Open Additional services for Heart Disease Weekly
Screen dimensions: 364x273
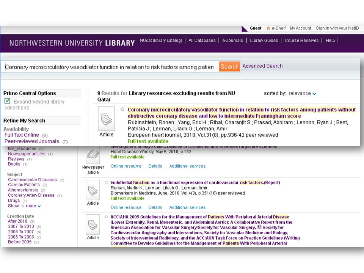click(187, 166)
